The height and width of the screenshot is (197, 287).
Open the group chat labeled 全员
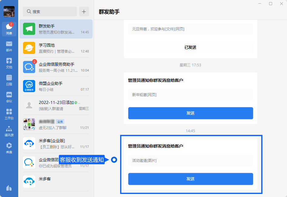[56, 124]
